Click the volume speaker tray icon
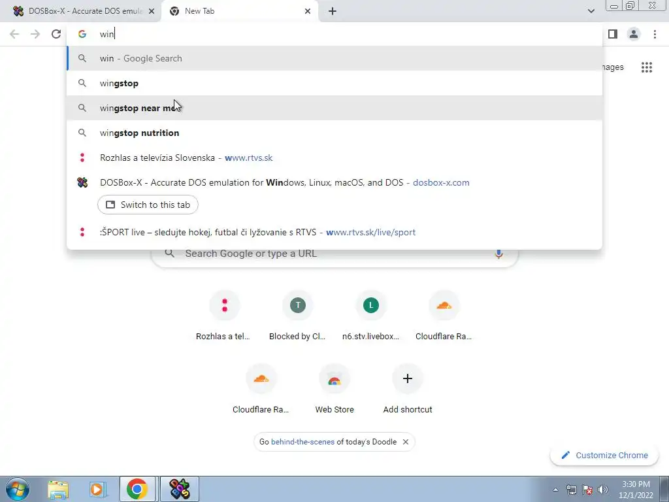This screenshot has width=669, height=502. click(x=603, y=490)
